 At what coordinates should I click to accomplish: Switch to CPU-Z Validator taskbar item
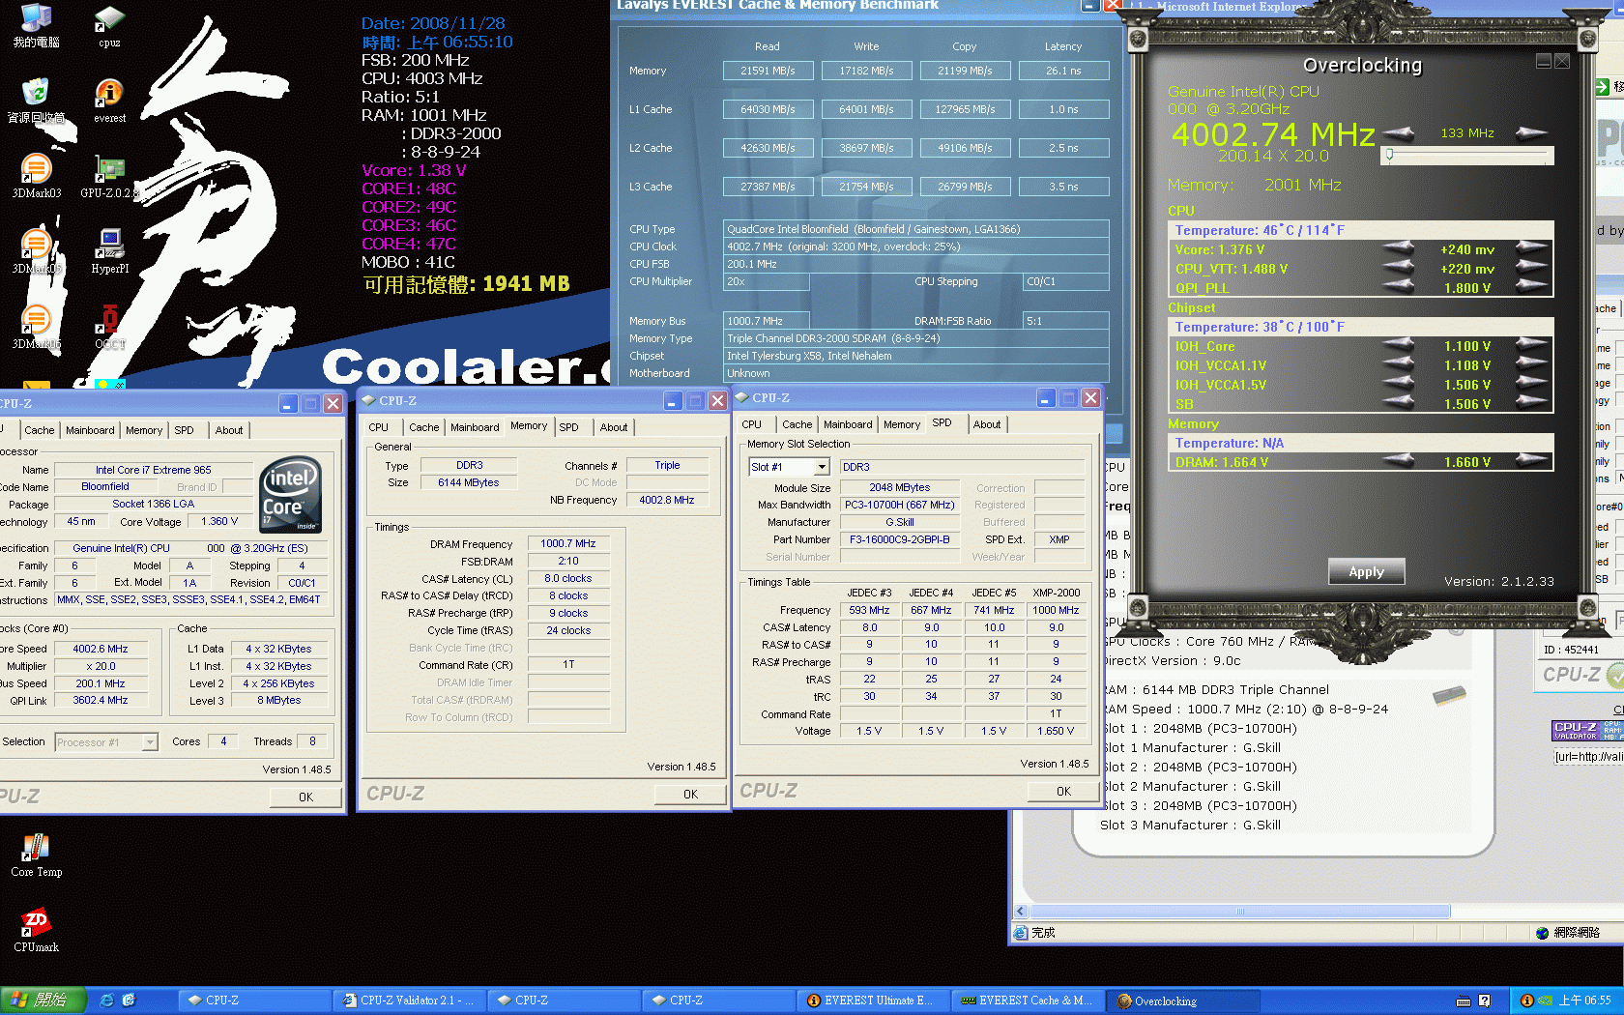[409, 1000]
